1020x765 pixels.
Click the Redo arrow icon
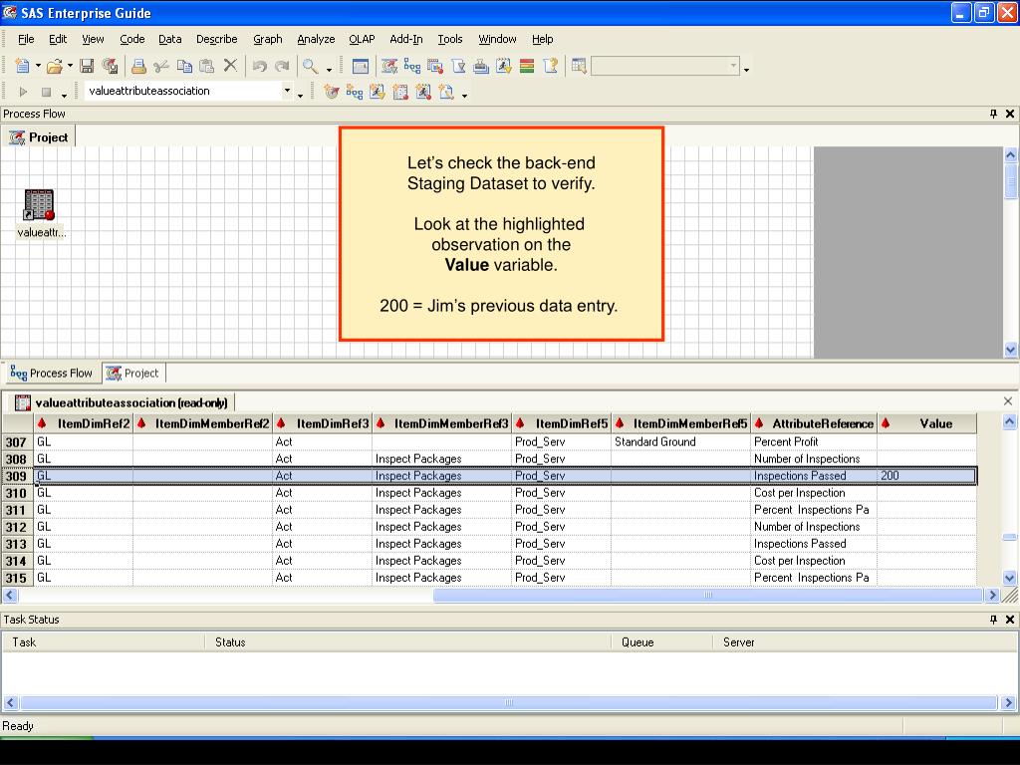click(x=282, y=66)
